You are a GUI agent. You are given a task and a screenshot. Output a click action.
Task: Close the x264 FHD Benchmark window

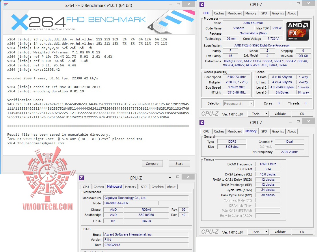click(x=189, y=4)
